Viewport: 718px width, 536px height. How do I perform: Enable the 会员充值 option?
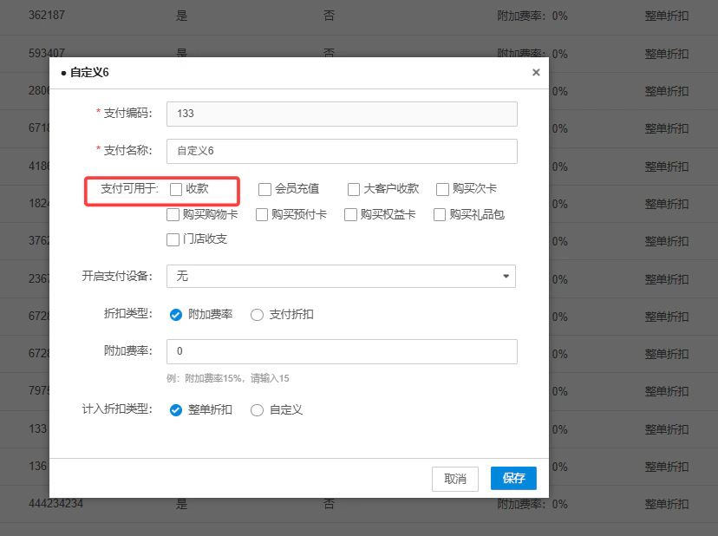coord(264,189)
